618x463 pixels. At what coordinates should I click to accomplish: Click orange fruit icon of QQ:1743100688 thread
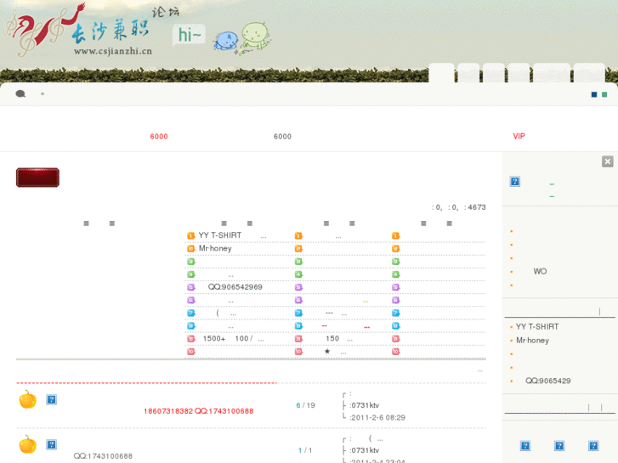tap(27, 444)
